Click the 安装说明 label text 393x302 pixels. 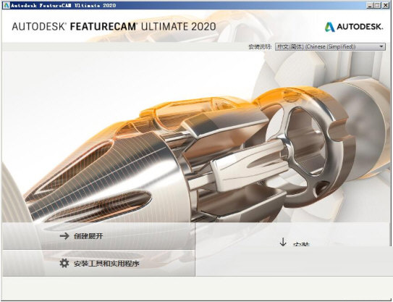[260, 47]
